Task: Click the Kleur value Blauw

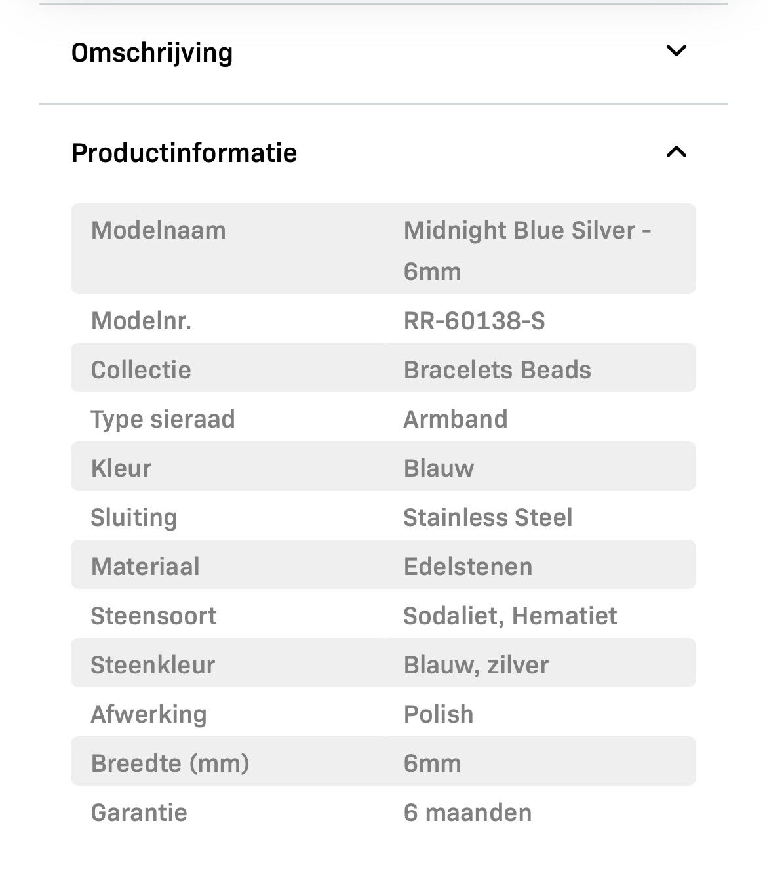Action: click(439, 468)
